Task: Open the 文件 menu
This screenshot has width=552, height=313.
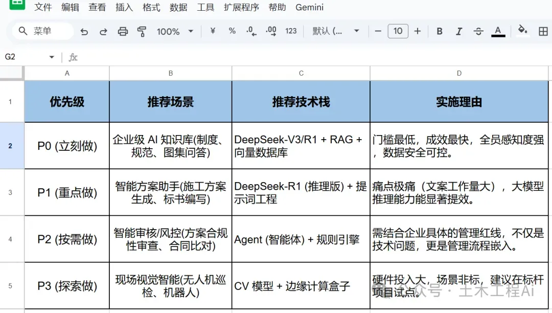Action: [43, 7]
